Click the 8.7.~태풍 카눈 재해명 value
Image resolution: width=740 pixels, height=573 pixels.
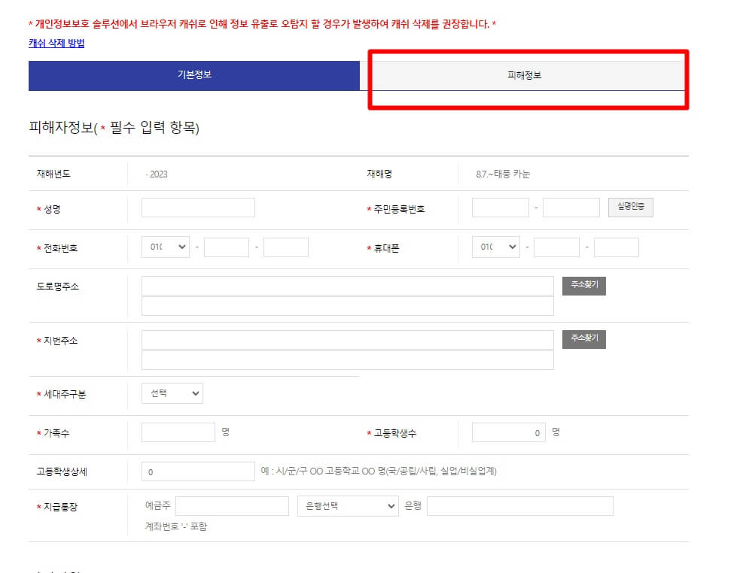pyautogui.click(x=503, y=174)
